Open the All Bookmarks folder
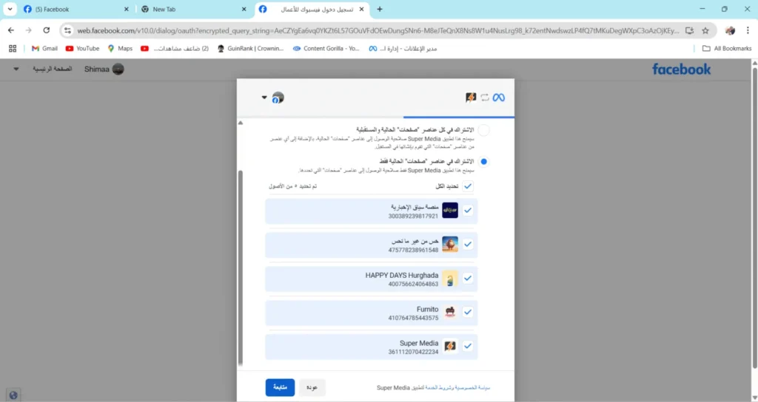 point(727,48)
